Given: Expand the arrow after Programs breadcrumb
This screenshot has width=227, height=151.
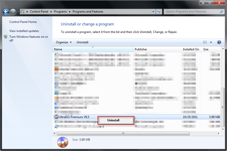Looking at the screenshot, I should 70,12.
